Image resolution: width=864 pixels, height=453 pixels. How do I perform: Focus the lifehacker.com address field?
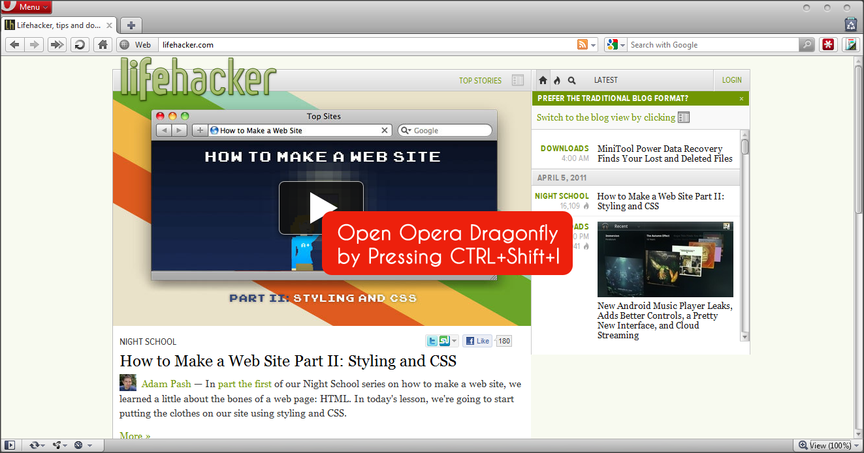[x=366, y=45]
